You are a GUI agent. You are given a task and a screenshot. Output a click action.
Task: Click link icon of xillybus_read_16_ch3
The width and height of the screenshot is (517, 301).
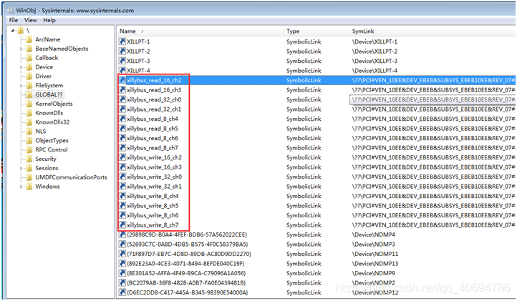tap(122, 90)
